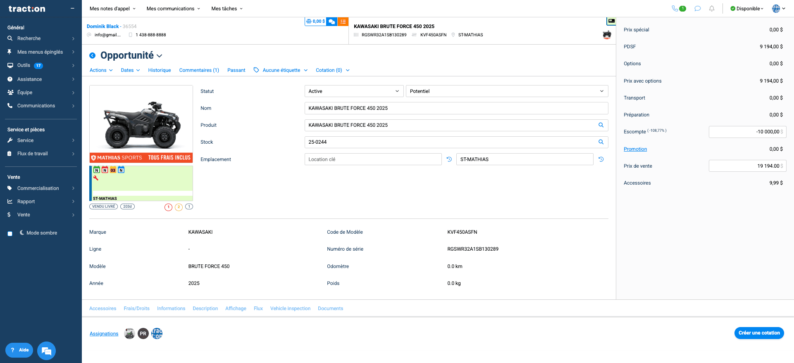Expand the Recherche sidebar item
This screenshot has width=794, height=363.
[x=41, y=38]
